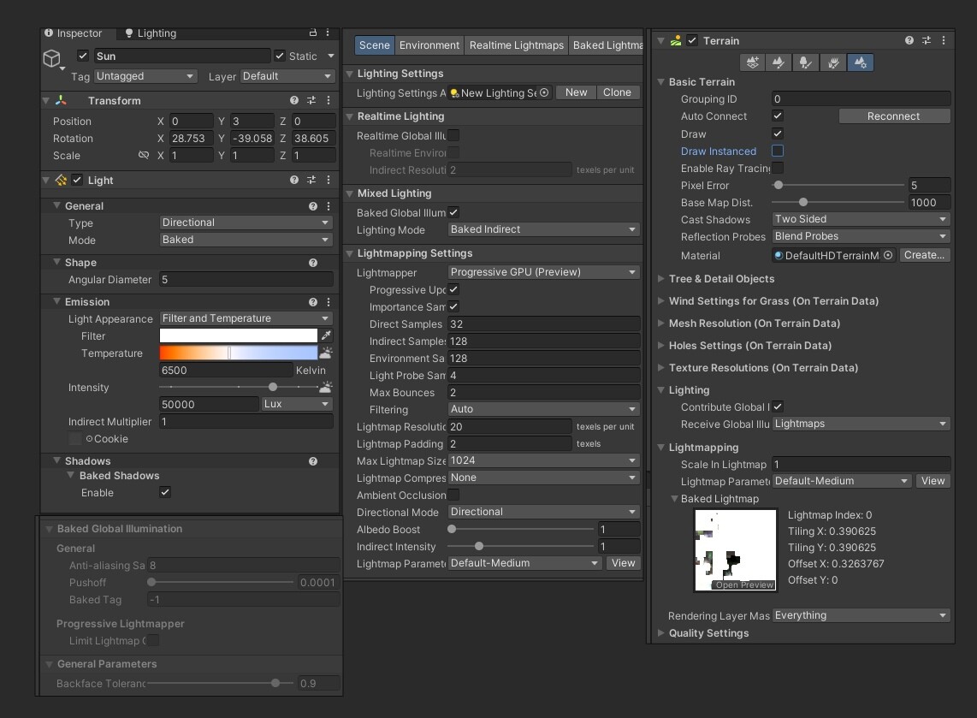The width and height of the screenshot is (977, 718).
Task: Click the Clone lighting settings button
Action: [x=617, y=92]
